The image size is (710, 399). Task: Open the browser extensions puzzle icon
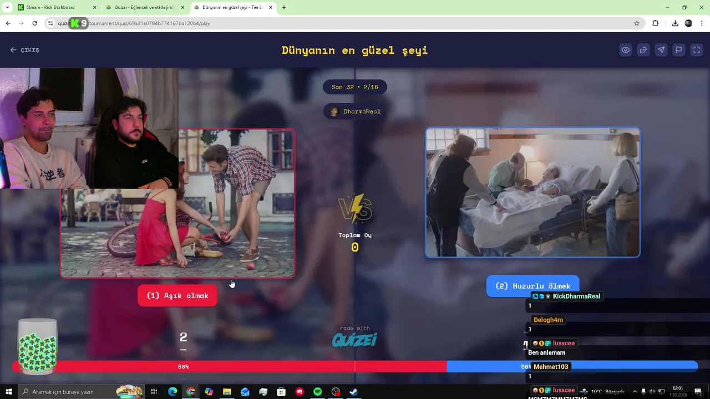[x=656, y=23]
